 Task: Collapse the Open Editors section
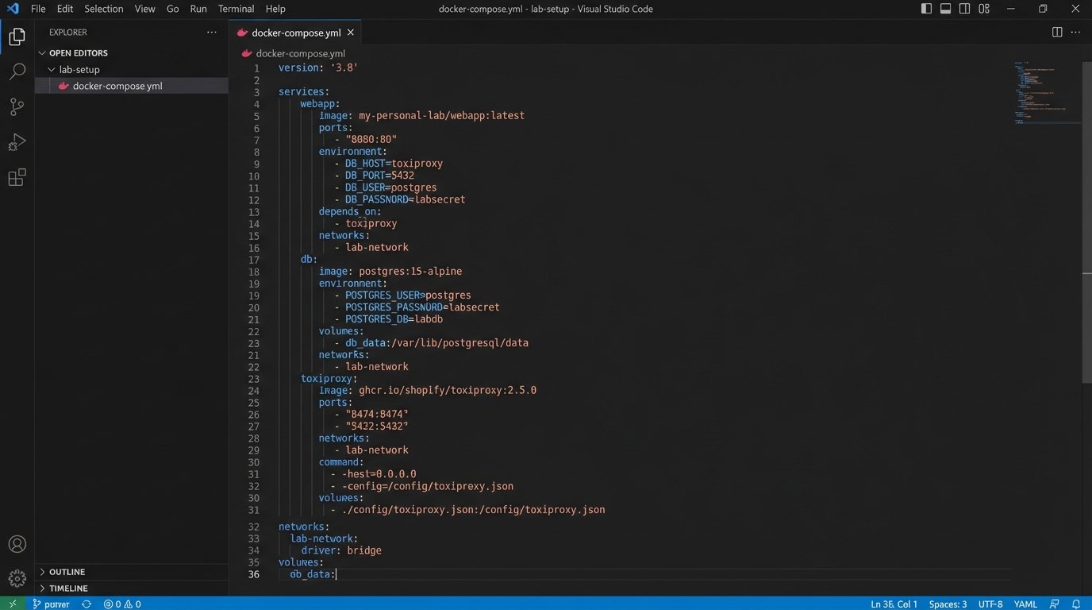[78, 53]
